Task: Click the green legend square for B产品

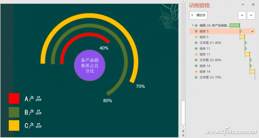Action: click(x=14, y=112)
